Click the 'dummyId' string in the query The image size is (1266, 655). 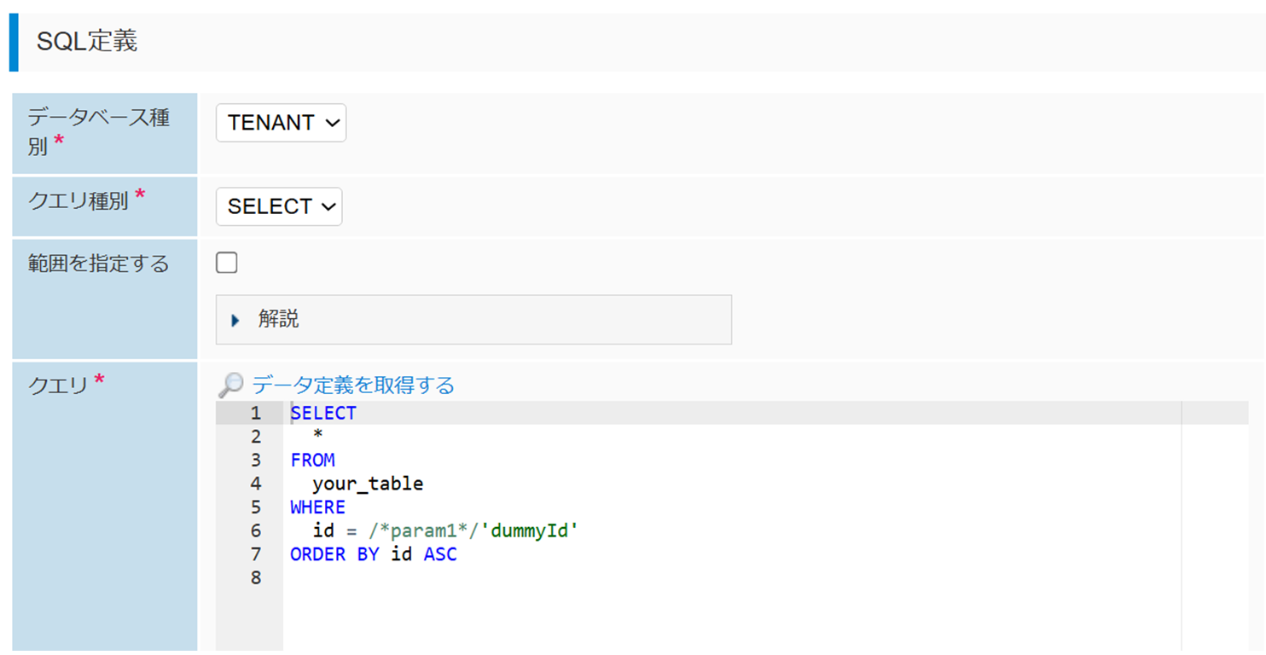tap(530, 530)
